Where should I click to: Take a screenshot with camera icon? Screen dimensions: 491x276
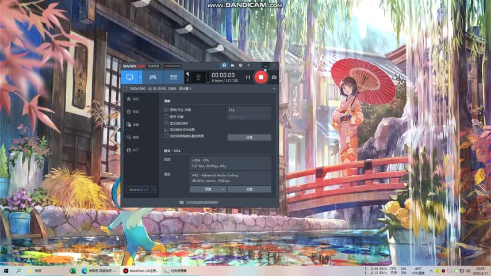(x=274, y=77)
